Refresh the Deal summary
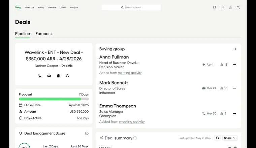 coord(217,138)
